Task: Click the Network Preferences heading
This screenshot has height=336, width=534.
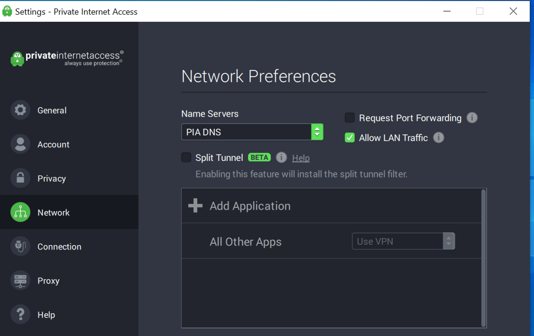Action: tap(259, 76)
